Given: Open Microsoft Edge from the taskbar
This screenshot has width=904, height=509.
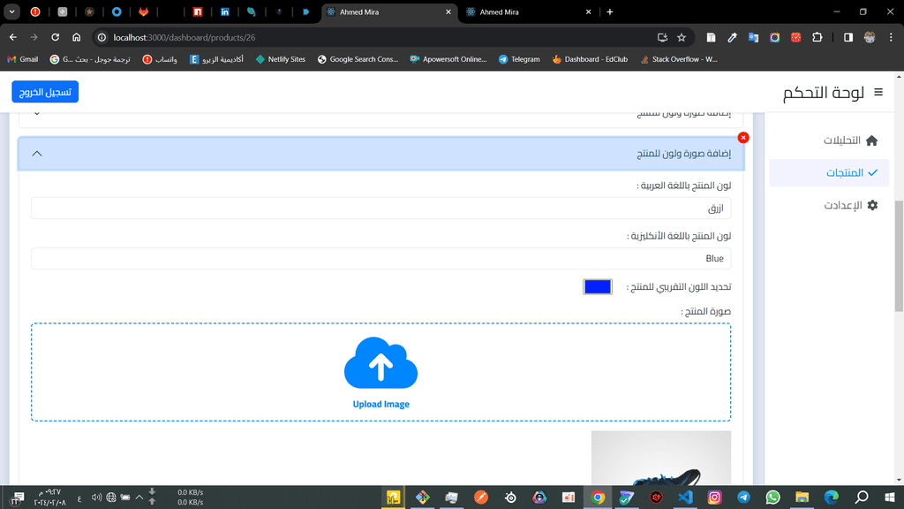Looking at the screenshot, I should [832, 497].
